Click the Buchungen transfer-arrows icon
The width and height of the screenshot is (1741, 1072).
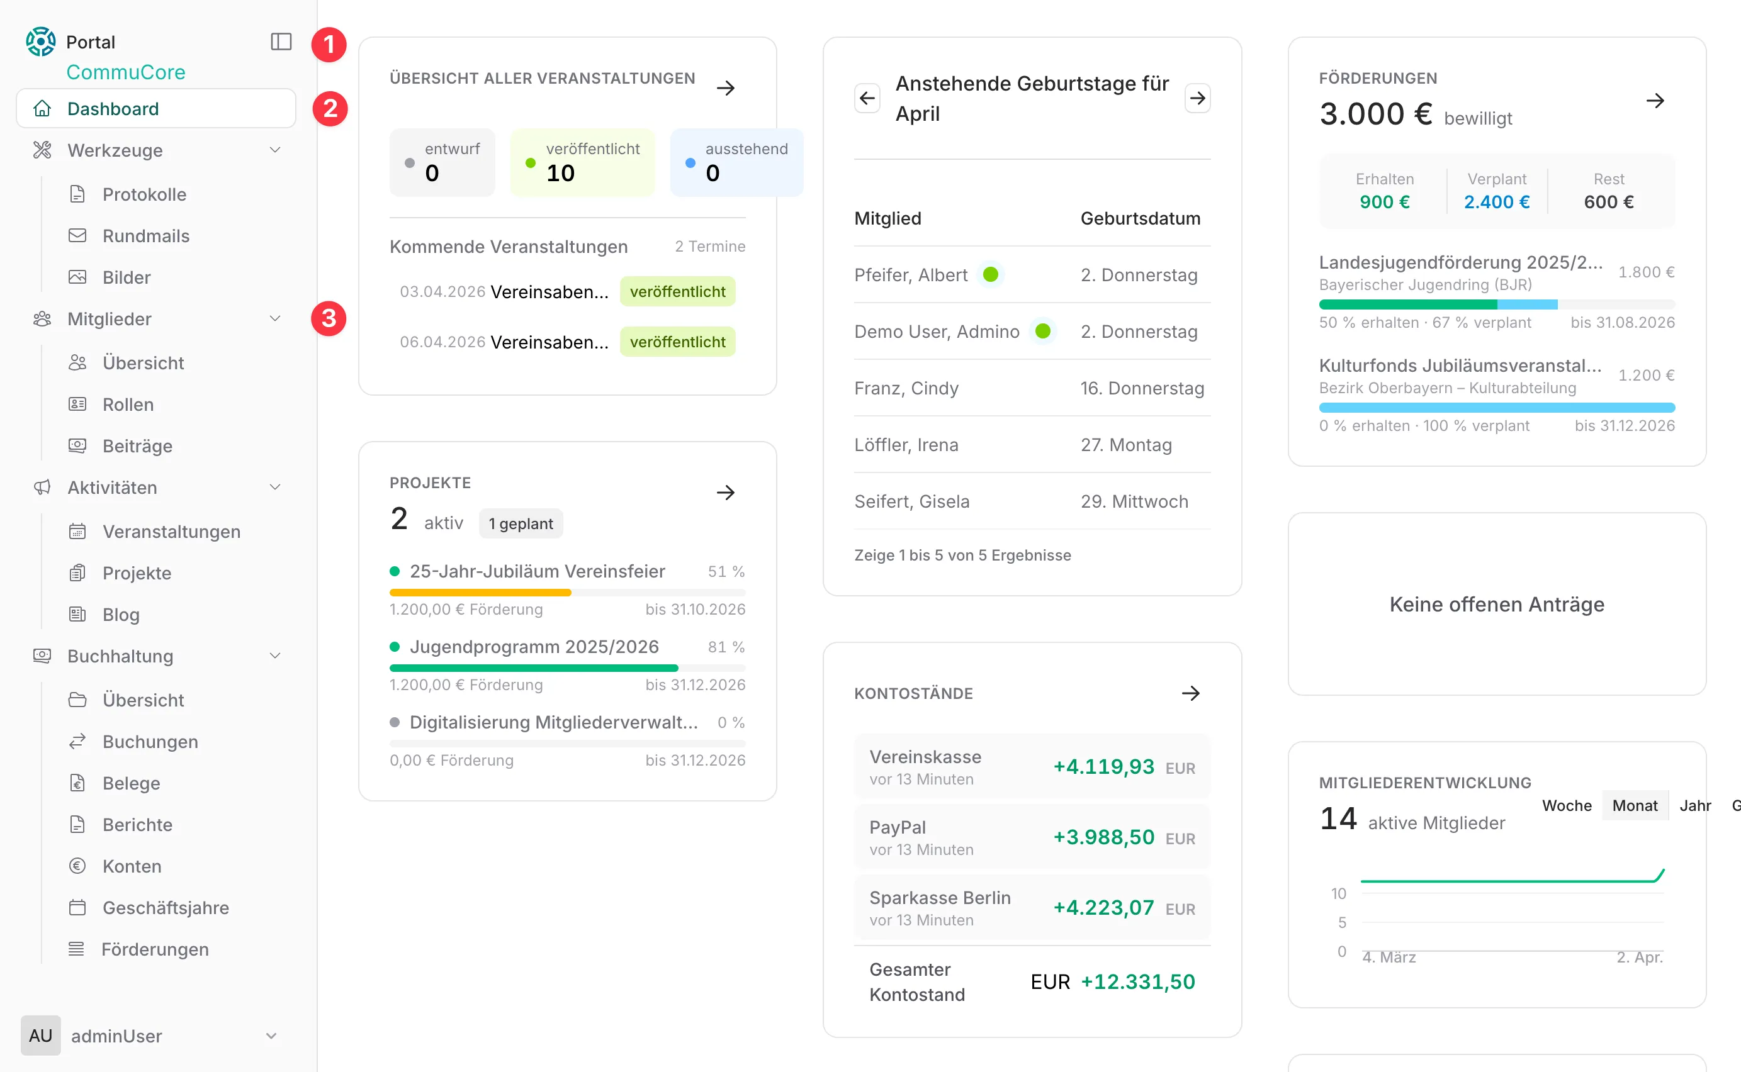click(78, 741)
